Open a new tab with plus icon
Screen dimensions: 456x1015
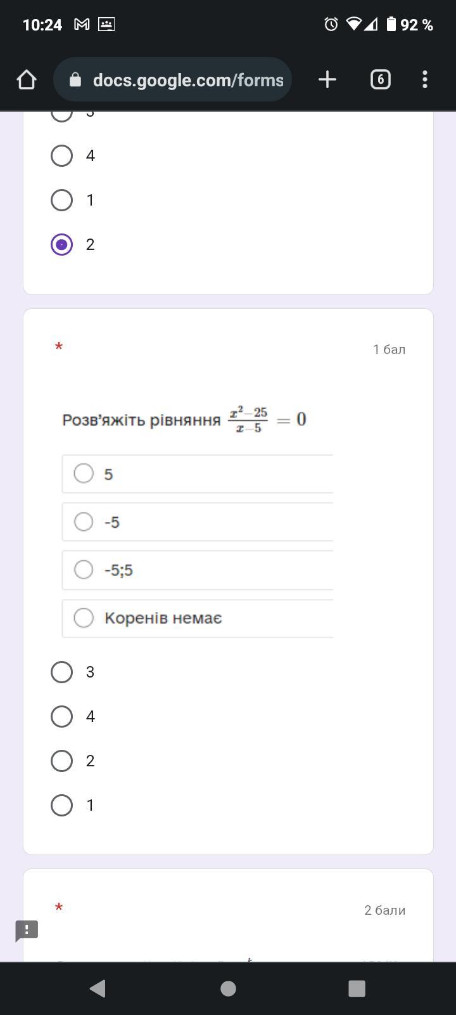[327, 79]
